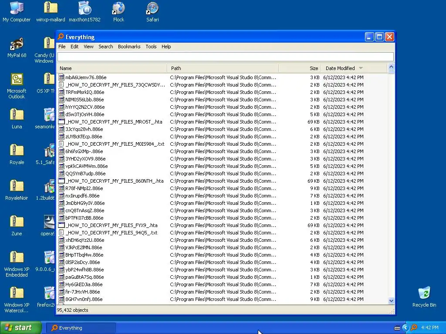Viewport: 446px width, 334px height.
Task: Open the Royale zip folder
Action: pyautogui.click(x=17, y=154)
